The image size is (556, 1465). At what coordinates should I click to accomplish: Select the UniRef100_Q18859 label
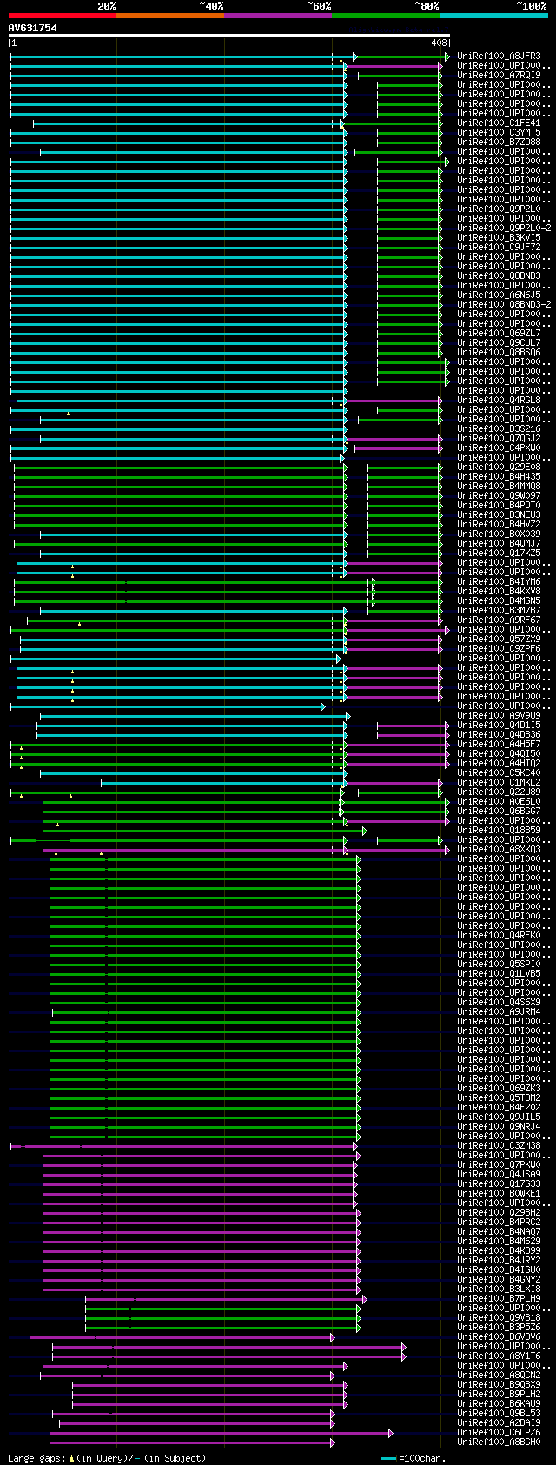(499, 831)
